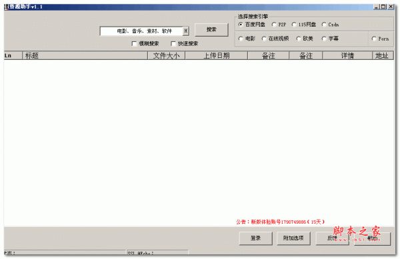The width and height of the screenshot is (400, 259).
Task: Click the app icon in title bar
Action: pos(7,7)
